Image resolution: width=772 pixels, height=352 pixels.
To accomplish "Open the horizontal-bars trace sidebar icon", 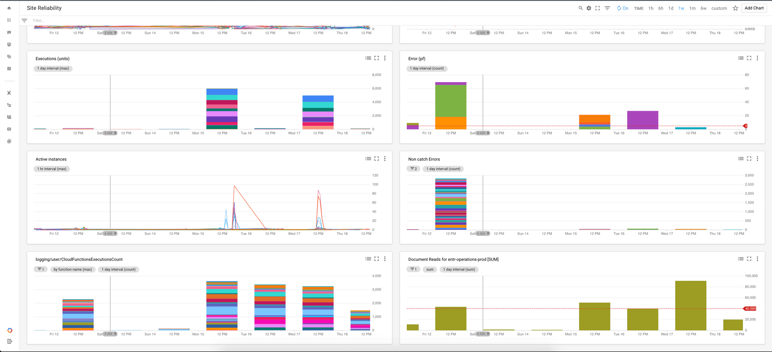I will (9, 105).
